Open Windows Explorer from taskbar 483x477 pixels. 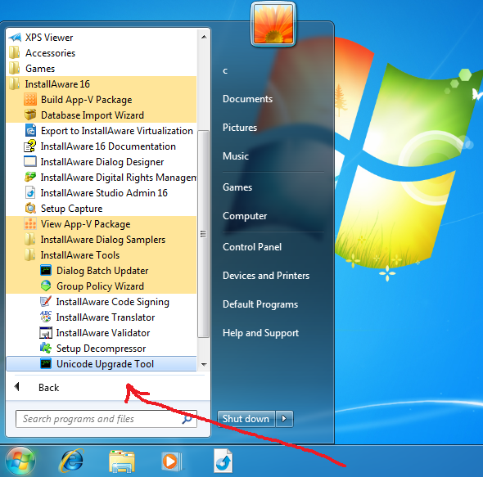coord(122,461)
